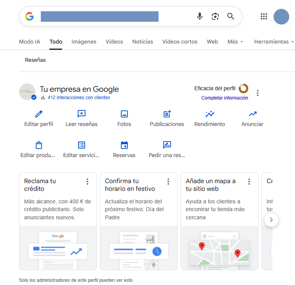This screenshot has height=285, width=295.
Task: Click Completar información link
Action: coord(225,98)
